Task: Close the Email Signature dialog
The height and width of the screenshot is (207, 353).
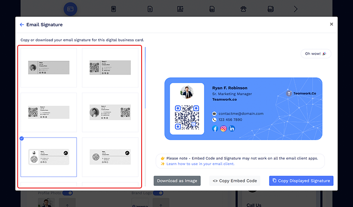Action: pos(331,24)
